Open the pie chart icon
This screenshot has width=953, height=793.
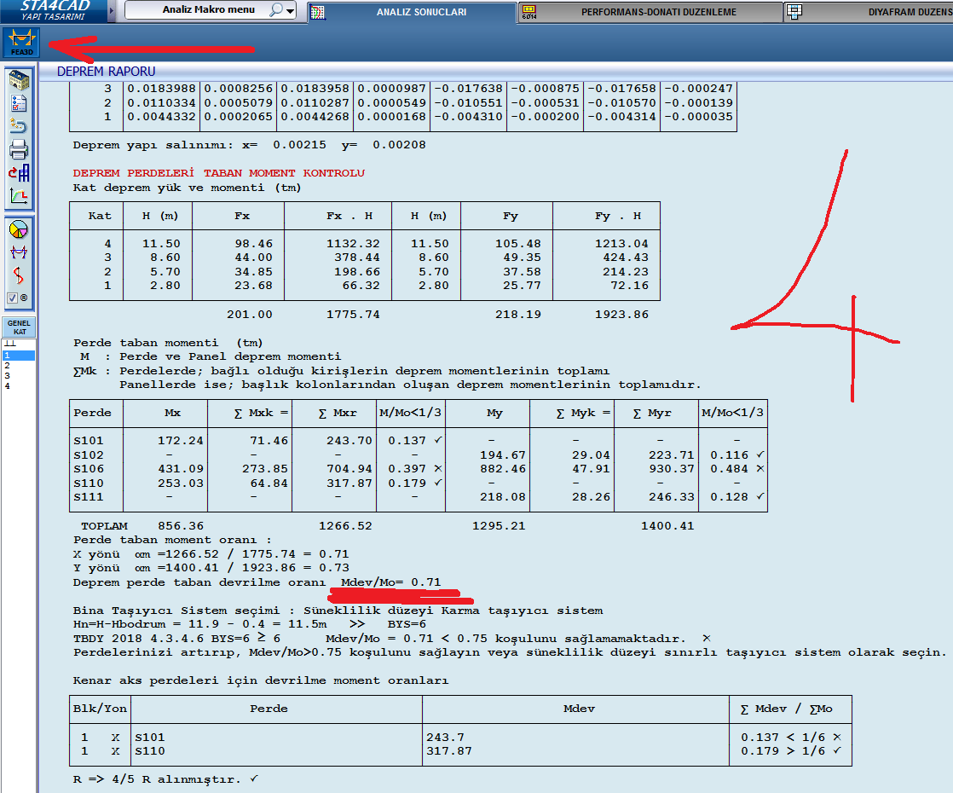(19, 229)
